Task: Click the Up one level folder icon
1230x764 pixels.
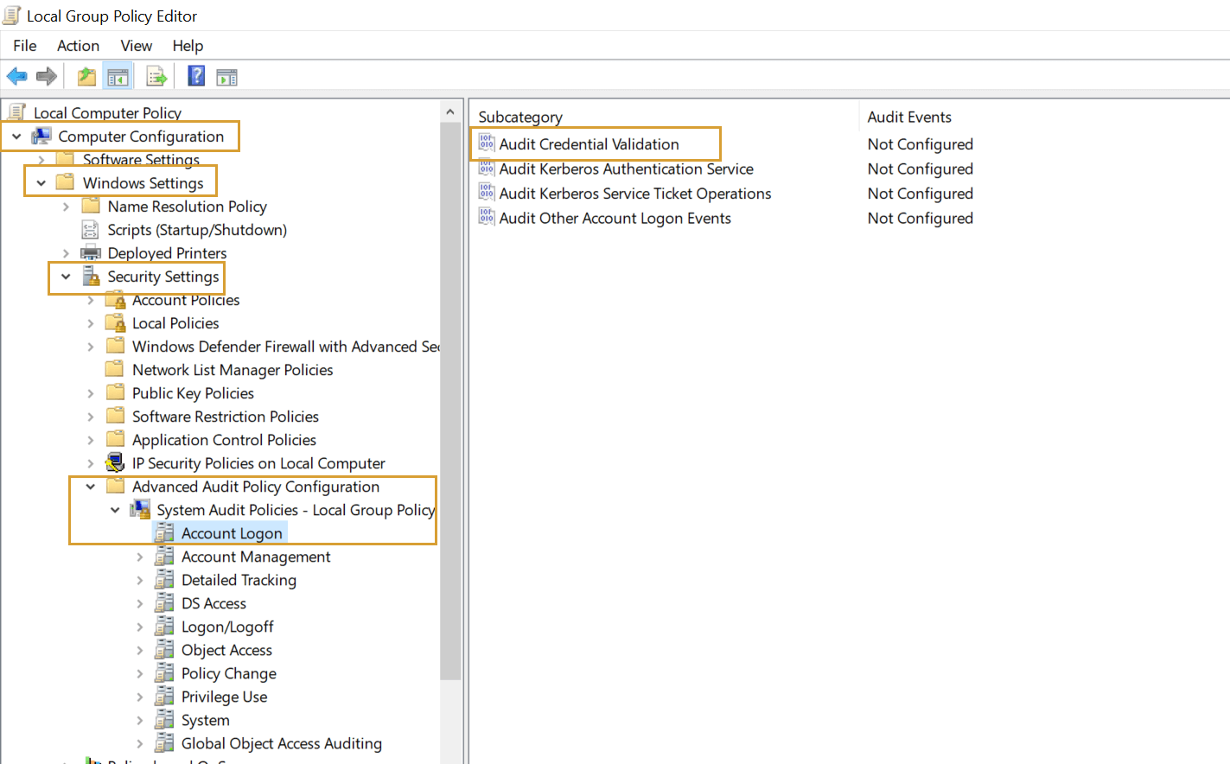Action: [x=86, y=76]
